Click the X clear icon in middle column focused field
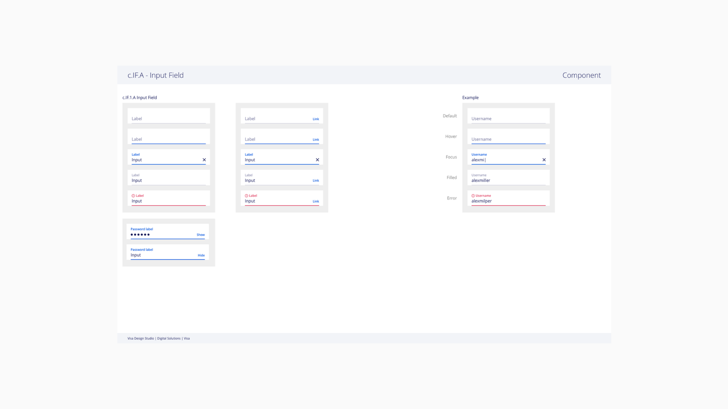 (317, 160)
